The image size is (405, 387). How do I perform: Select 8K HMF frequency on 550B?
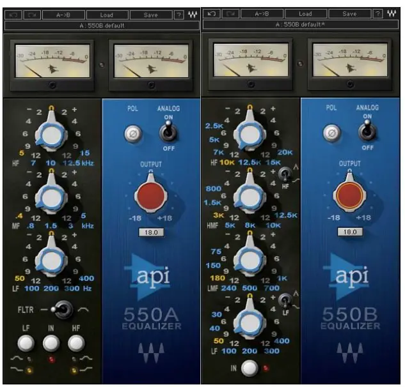250,225
